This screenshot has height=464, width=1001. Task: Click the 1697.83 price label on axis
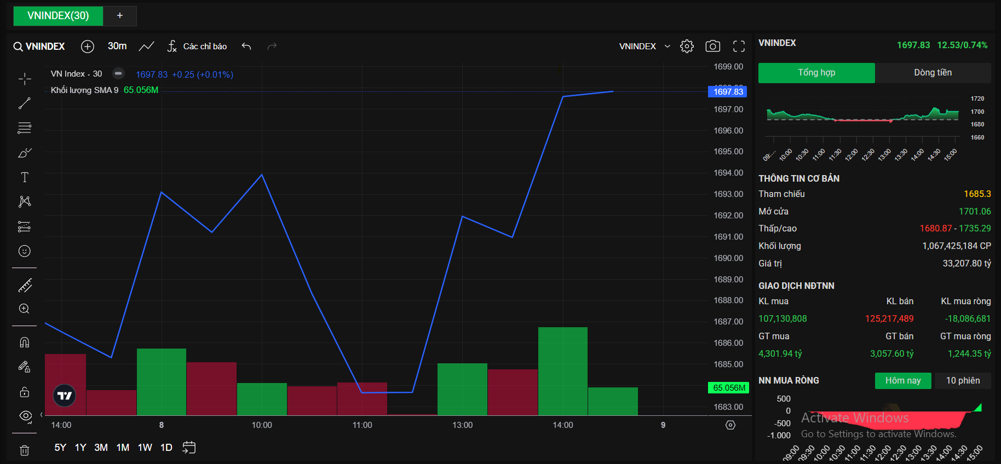[x=728, y=92]
